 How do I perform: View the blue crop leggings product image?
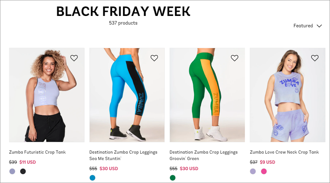click(127, 95)
